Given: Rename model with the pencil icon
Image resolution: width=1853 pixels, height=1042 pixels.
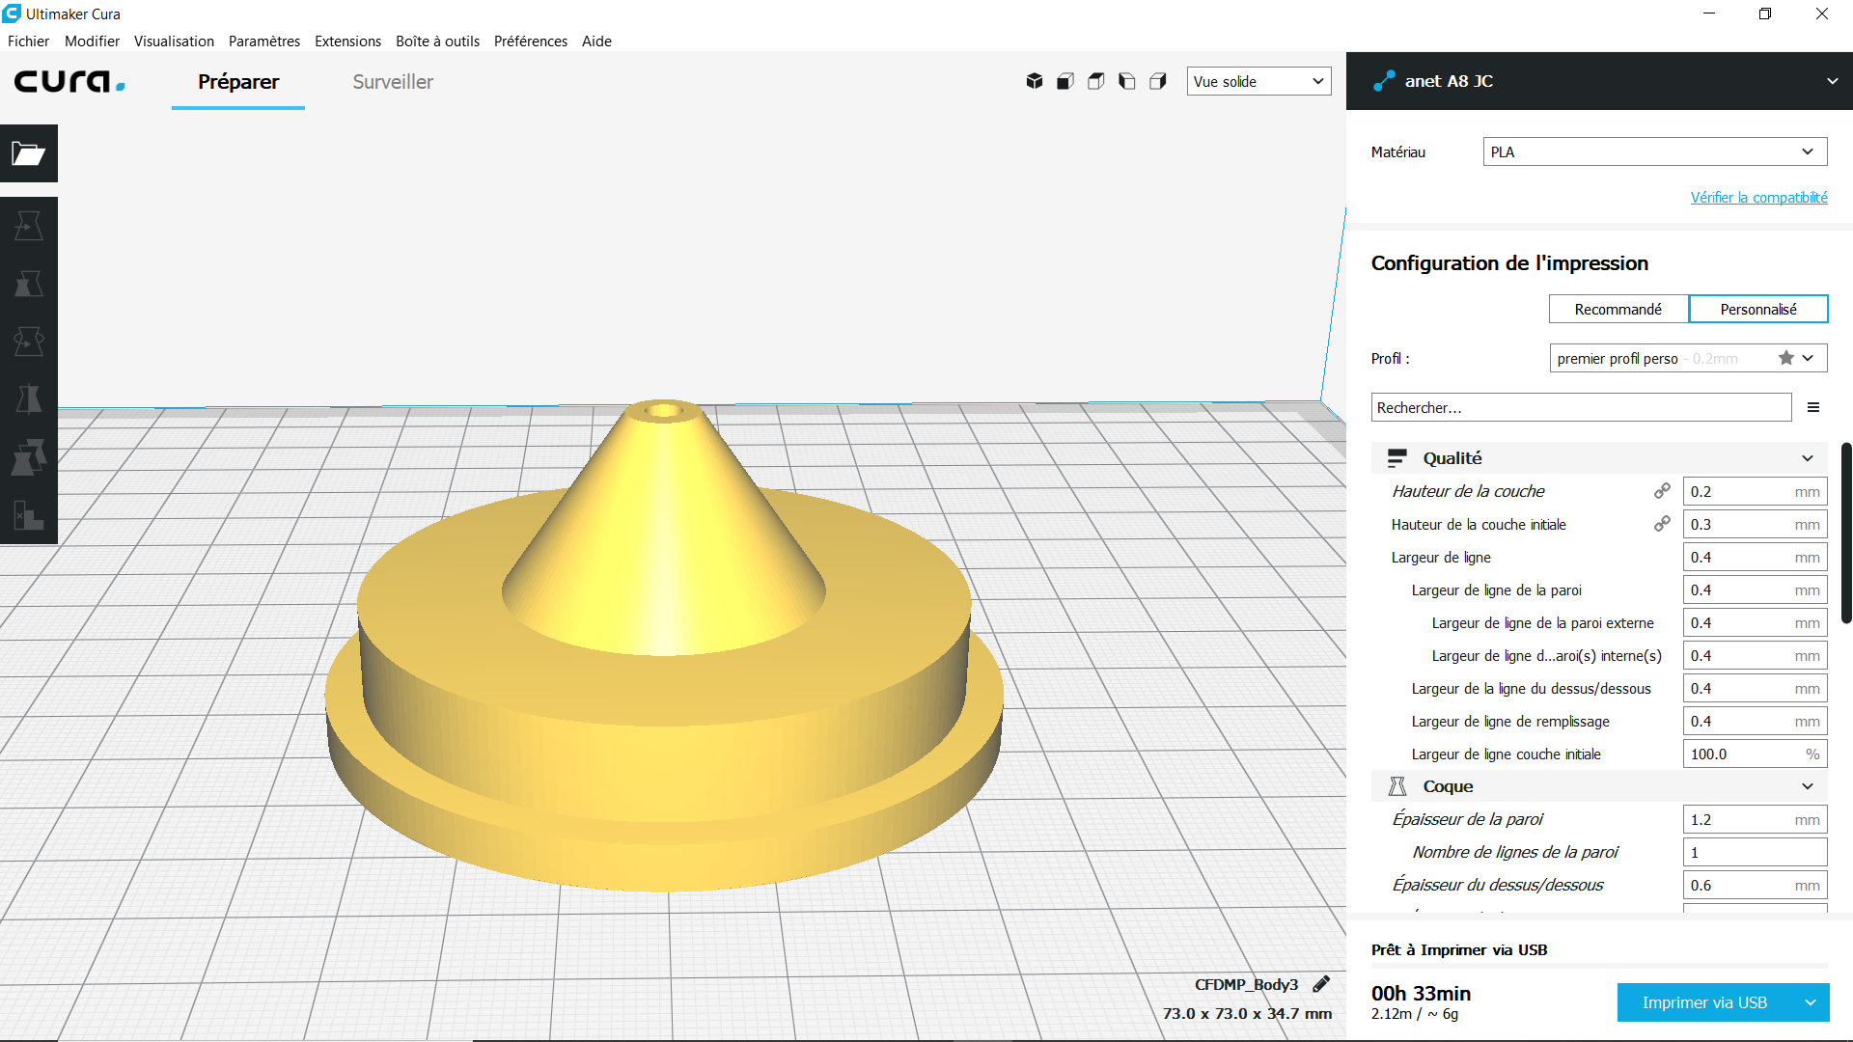Looking at the screenshot, I should click(1321, 984).
